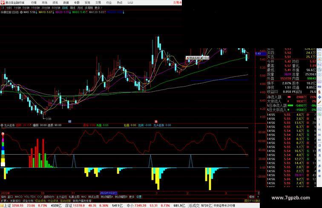Open the 模板 dropdown at bottom right
The image size is (322, 208).
click(252, 197)
